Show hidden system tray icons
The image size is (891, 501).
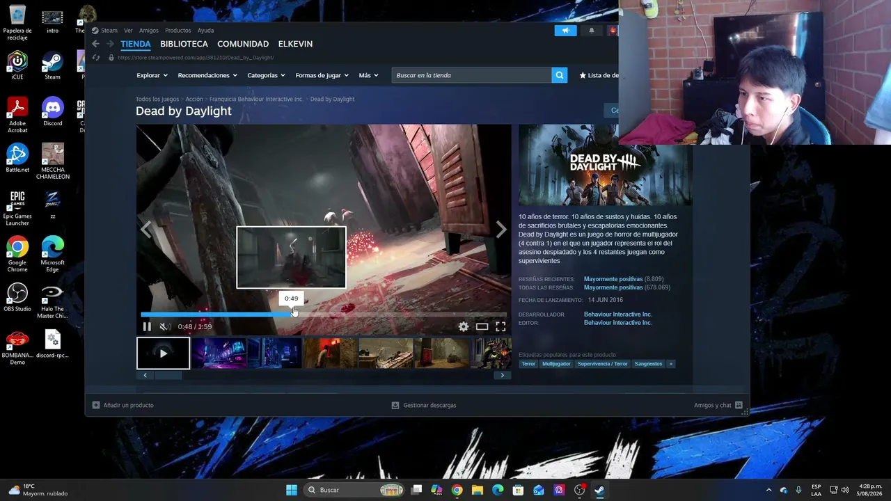pos(768,490)
